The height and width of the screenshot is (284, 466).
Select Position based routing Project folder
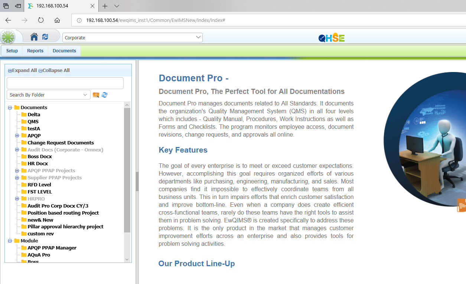click(63, 213)
